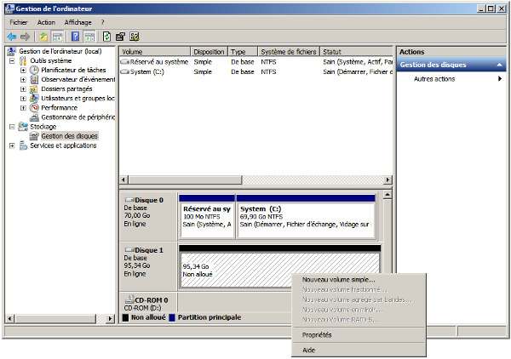Collapse the Stockage node
The width and height of the screenshot is (511, 359).
pyautogui.click(x=12, y=127)
